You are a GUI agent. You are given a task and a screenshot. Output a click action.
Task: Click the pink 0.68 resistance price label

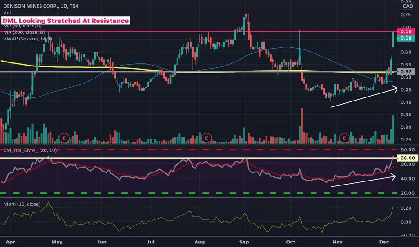click(406, 31)
